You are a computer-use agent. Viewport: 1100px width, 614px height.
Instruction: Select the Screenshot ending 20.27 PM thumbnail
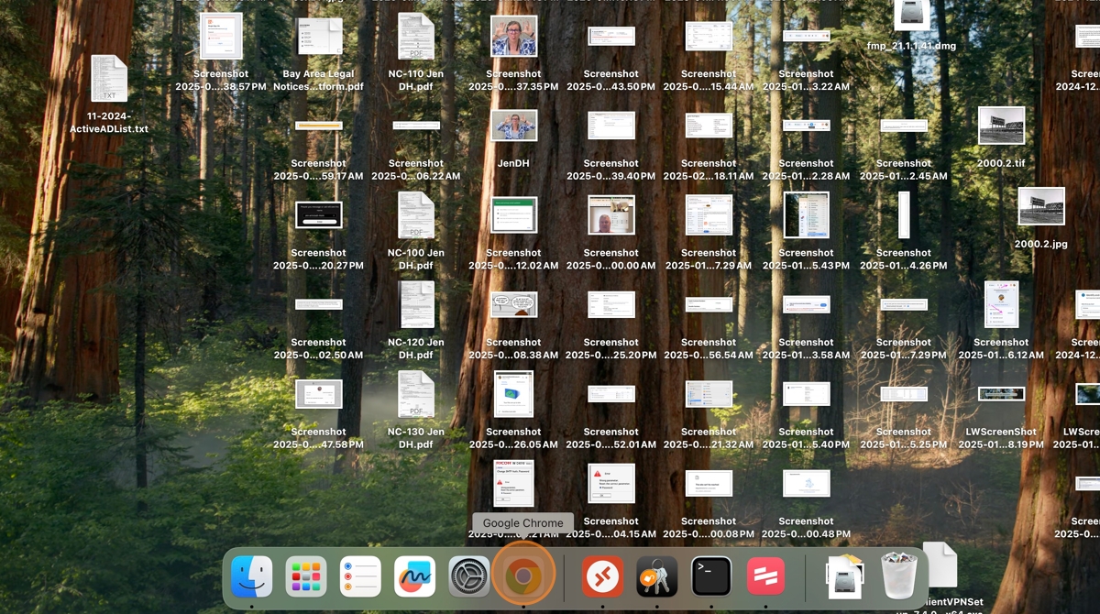[x=319, y=215]
